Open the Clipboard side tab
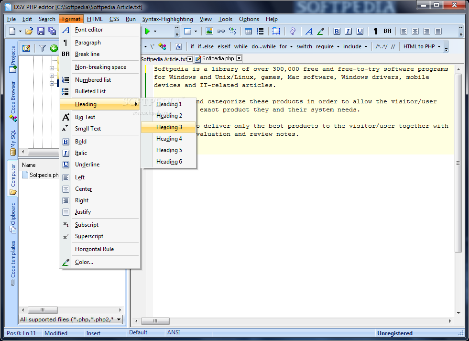 click(x=13, y=218)
